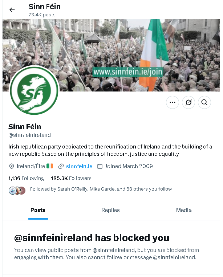Open Followed by Sarah O'Reilly, Mike Garde link
Image resolution: width=223 pixels, height=277 pixels.
[101, 189]
